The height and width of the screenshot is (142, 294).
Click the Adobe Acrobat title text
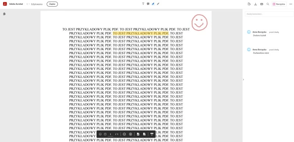[x=16, y=4]
